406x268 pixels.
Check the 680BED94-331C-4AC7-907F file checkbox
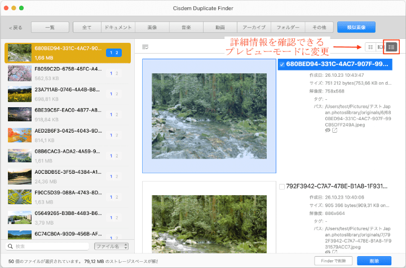(x=282, y=64)
